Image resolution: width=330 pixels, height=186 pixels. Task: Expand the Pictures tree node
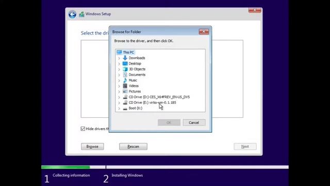(119, 91)
